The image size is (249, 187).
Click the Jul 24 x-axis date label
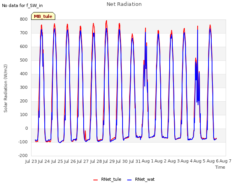44,161
